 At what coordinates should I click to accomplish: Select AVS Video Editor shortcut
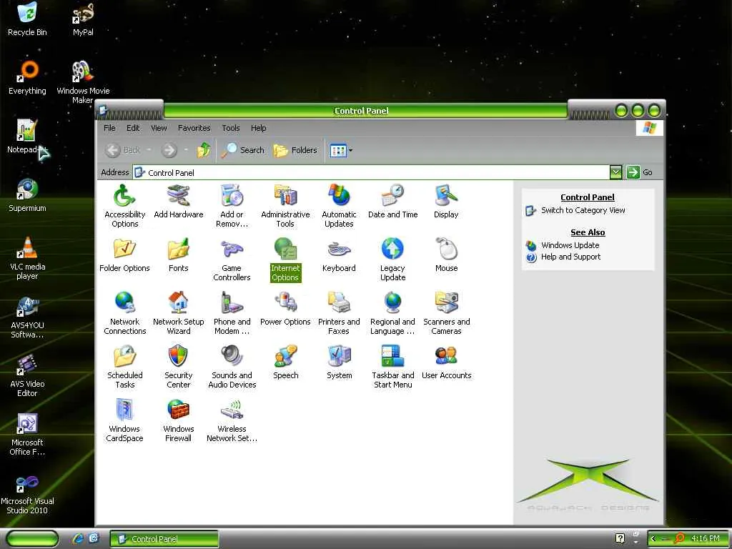click(27, 375)
